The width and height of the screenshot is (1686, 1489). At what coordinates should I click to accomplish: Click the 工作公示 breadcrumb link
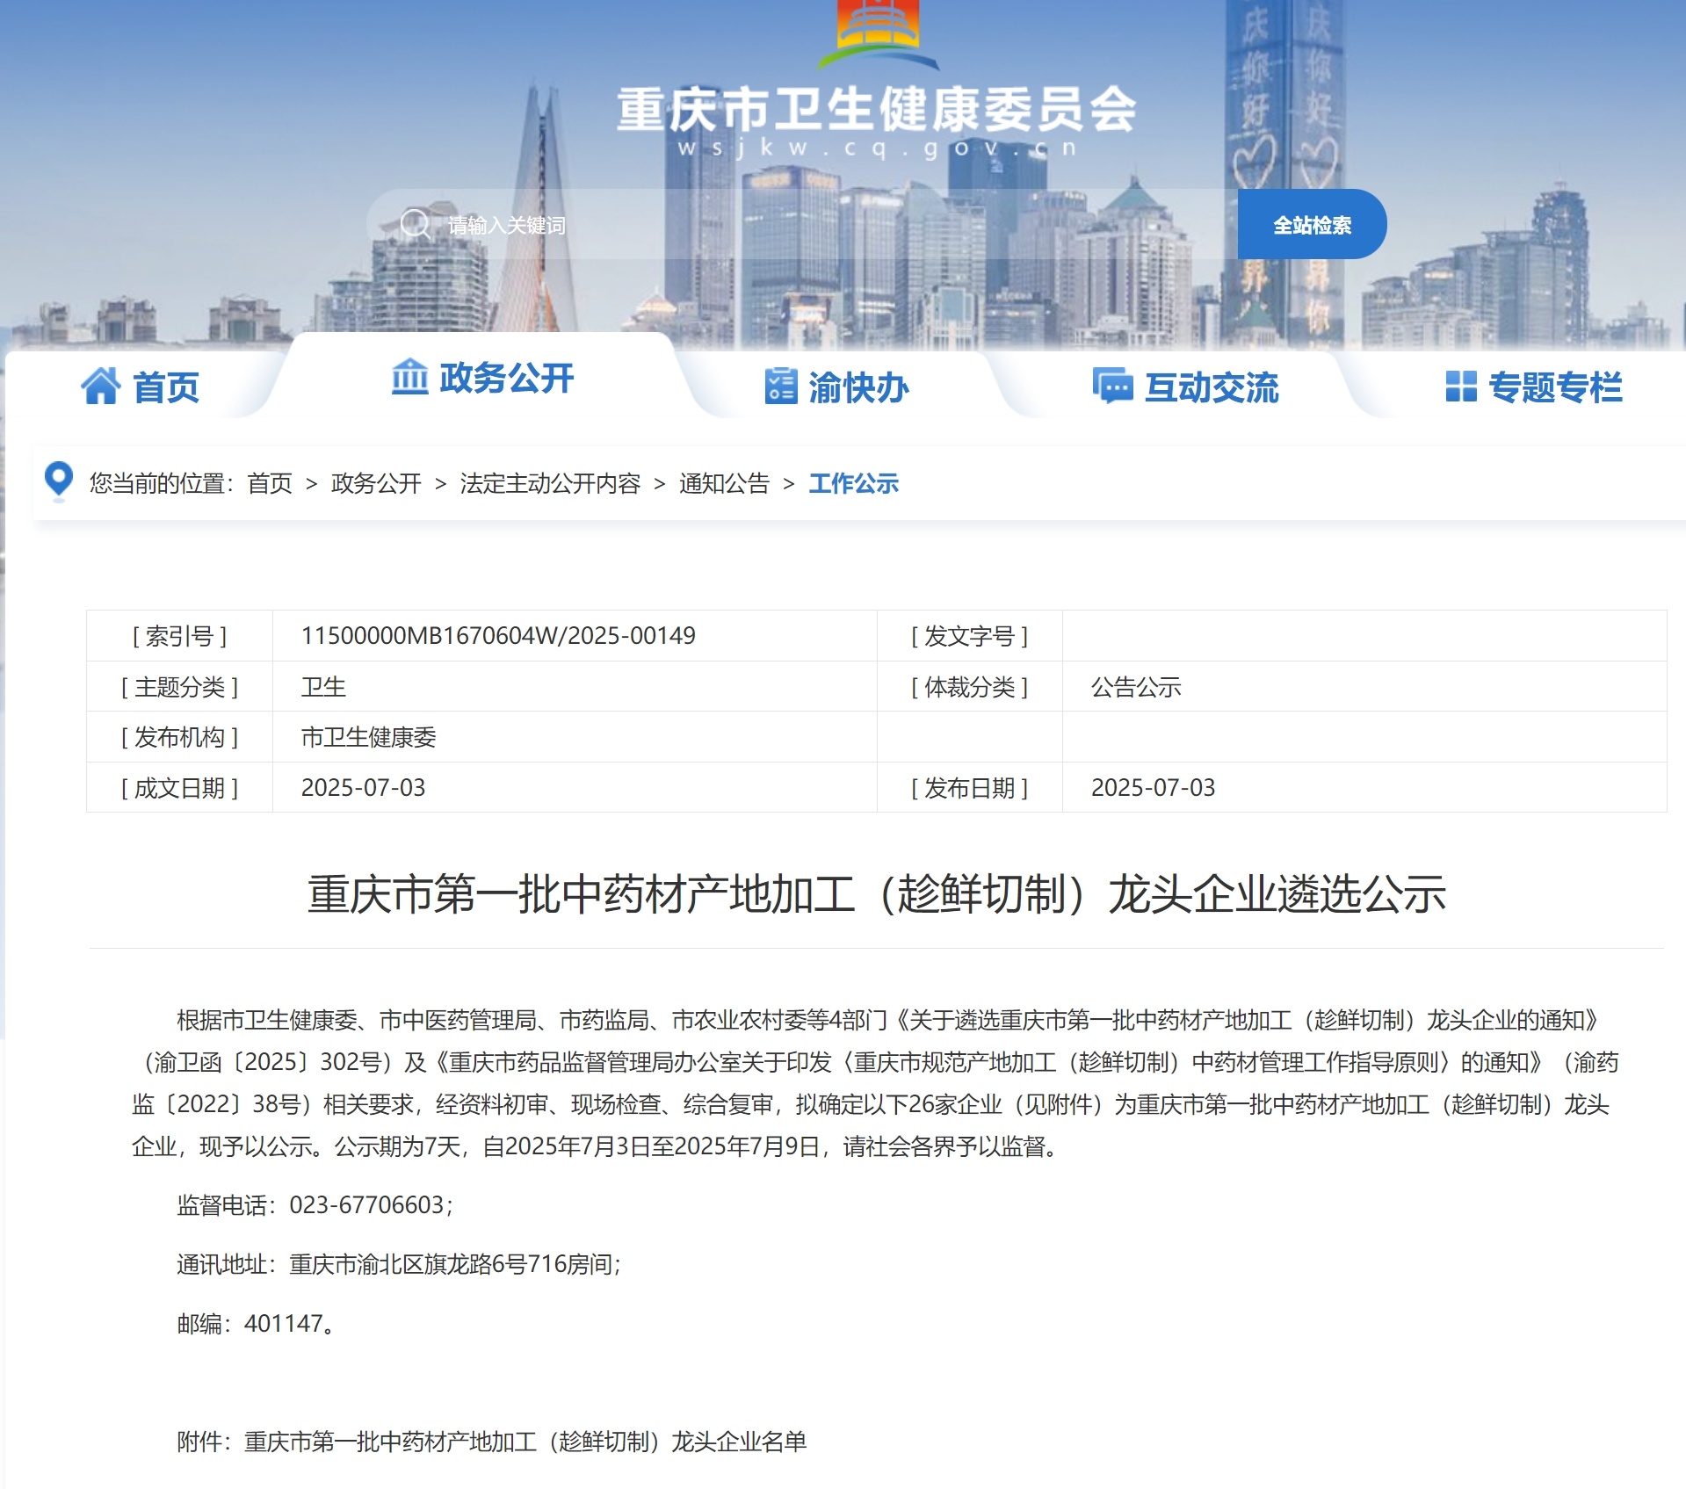(853, 483)
